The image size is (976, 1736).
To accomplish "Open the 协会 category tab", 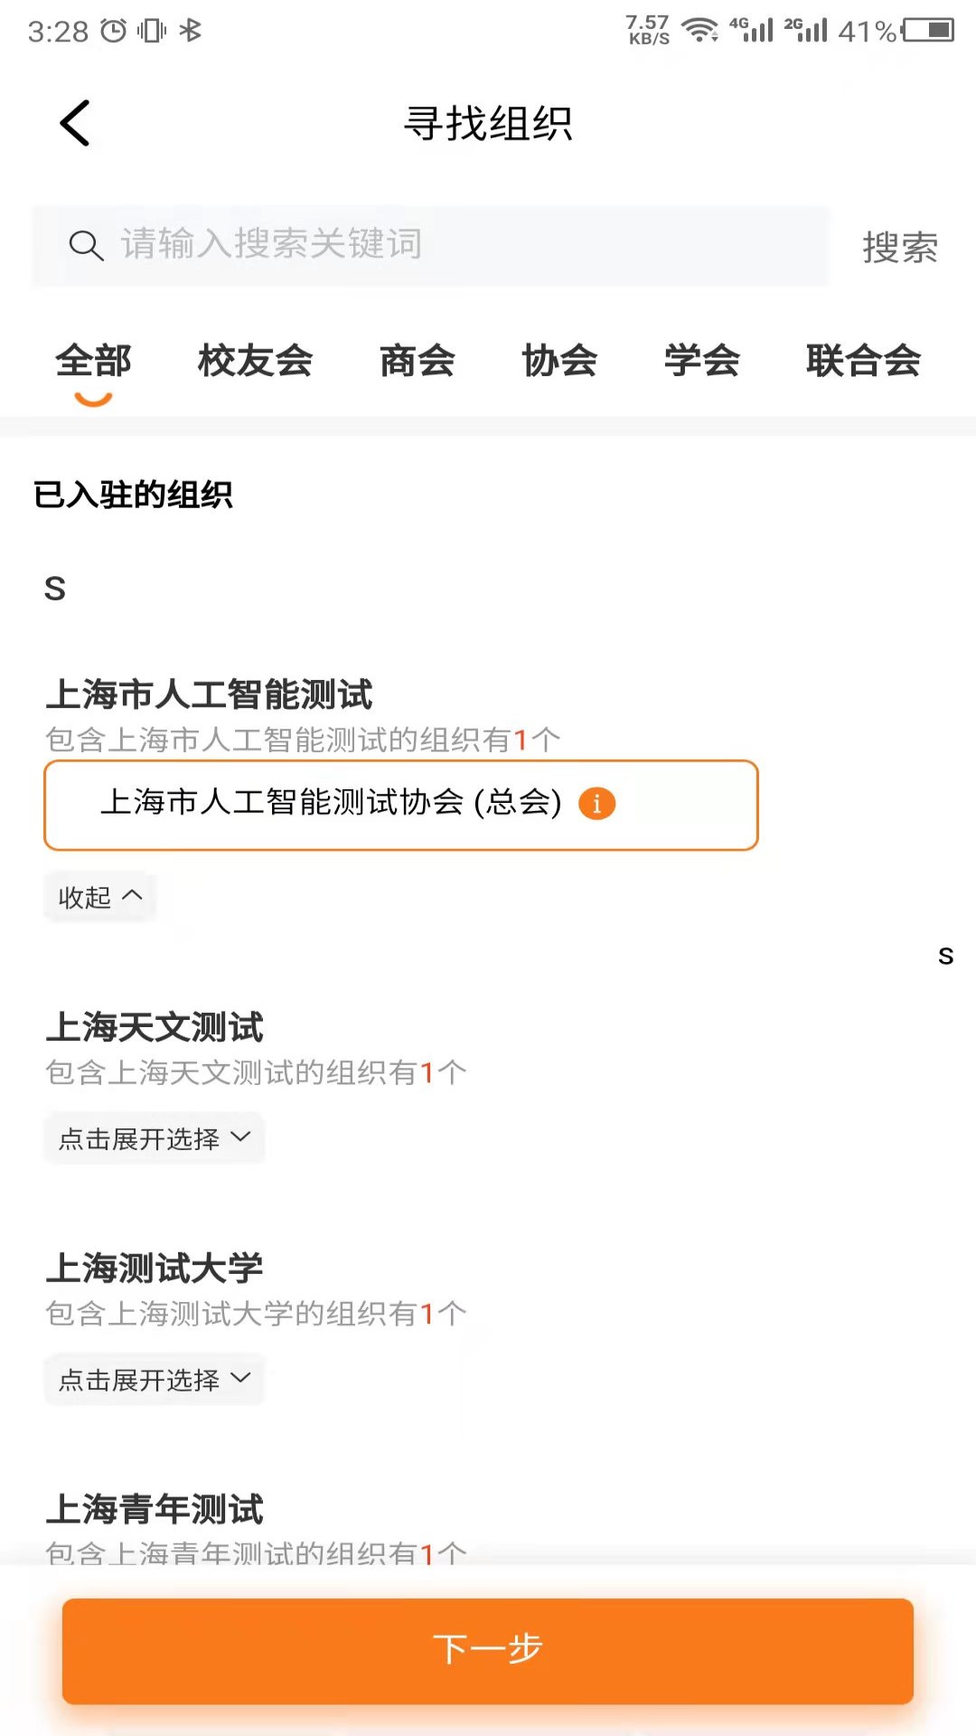I will [560, 360].
